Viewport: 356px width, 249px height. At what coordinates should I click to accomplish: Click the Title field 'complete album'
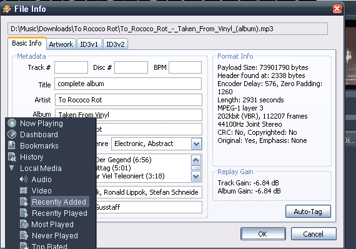pyautogui.click(x=128, y=84)
